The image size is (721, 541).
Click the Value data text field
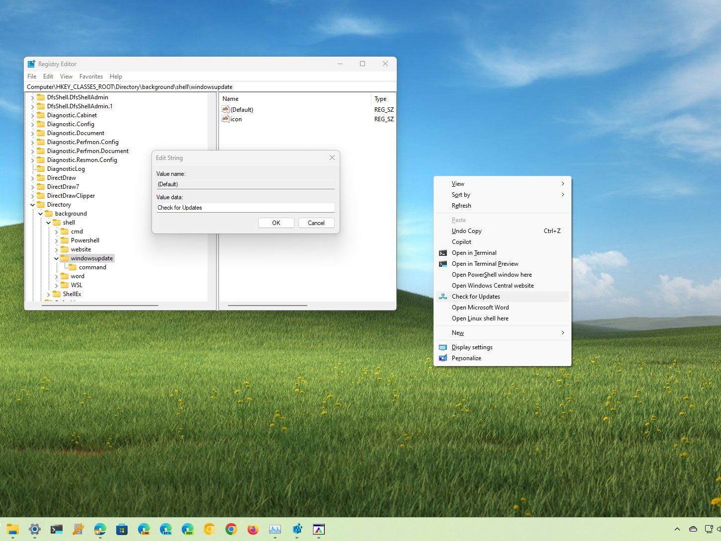point(245,208)
